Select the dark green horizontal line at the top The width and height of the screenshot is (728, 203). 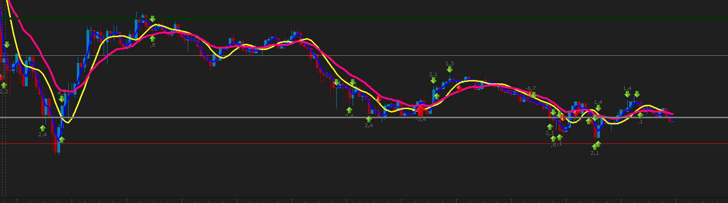[364, 19]
